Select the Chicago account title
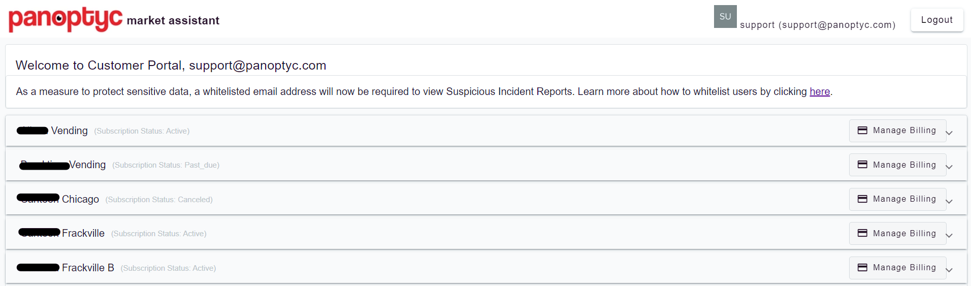Image resolution: width=971 pixels, height=286 pixels. click(x=58, y=199)
